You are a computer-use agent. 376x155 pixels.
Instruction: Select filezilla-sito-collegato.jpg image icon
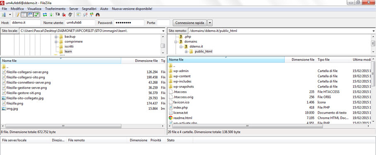(4, 98)
